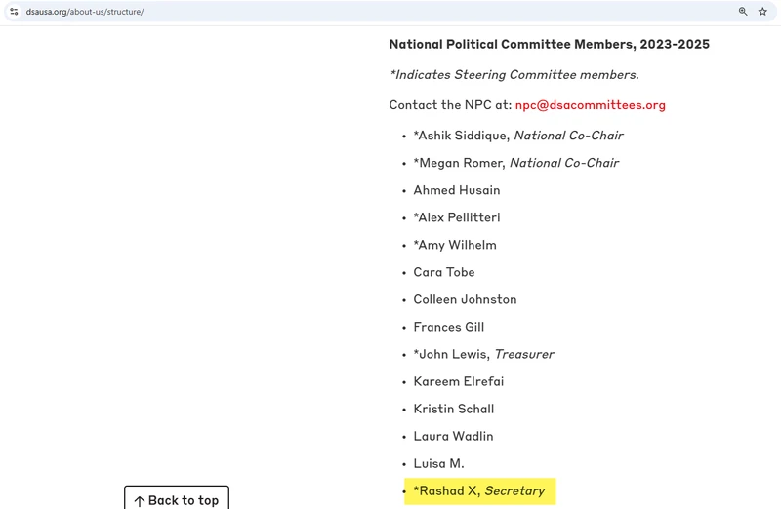Click the Frances Gill name
Screen dimensions: 781x509
click(448, 327)
